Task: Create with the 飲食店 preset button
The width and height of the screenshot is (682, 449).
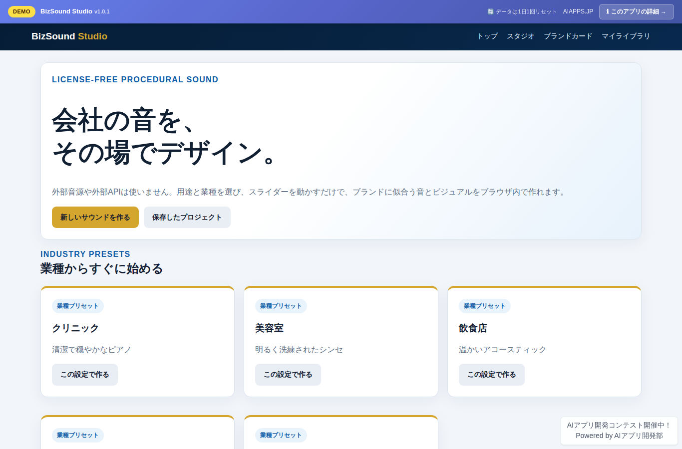Action: pos(492,375)
